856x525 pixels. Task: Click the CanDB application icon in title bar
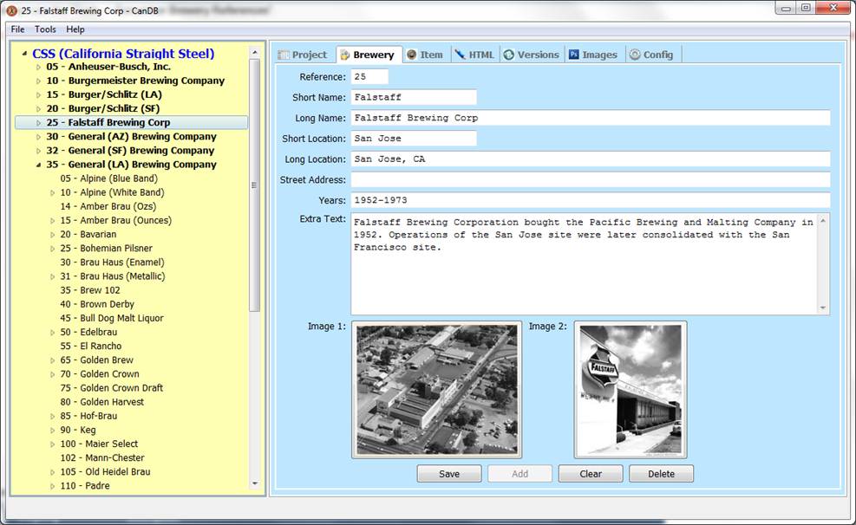click(11, 10)
